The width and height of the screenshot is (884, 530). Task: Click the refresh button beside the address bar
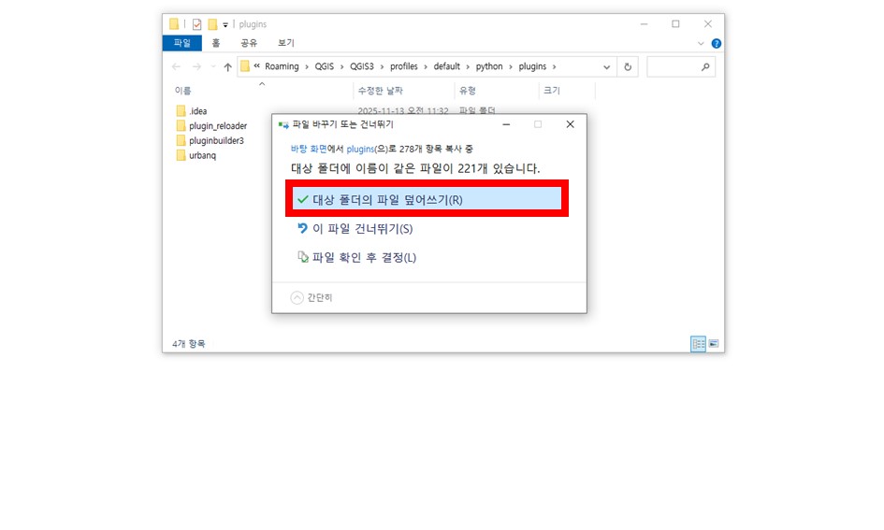(x=628, y=66)
